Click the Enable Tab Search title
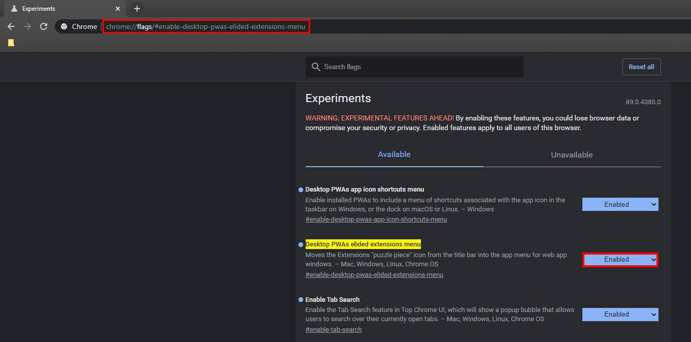Viewport: 691px width, 342px height. 333,299
